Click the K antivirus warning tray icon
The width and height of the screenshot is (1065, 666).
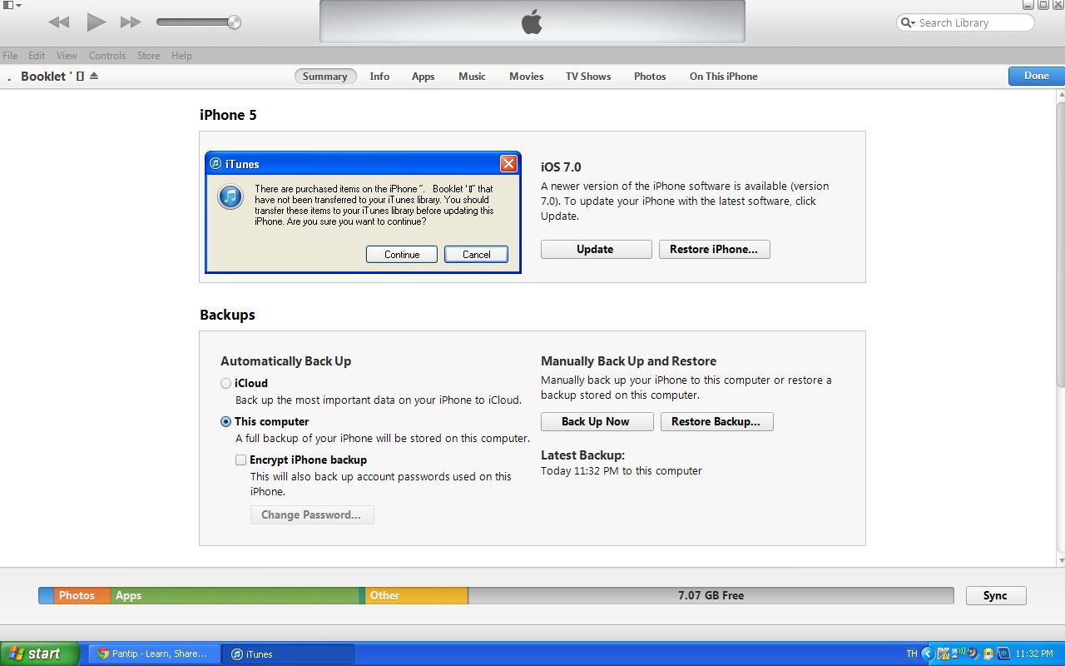pyautogui.click(x=944, y=654)
